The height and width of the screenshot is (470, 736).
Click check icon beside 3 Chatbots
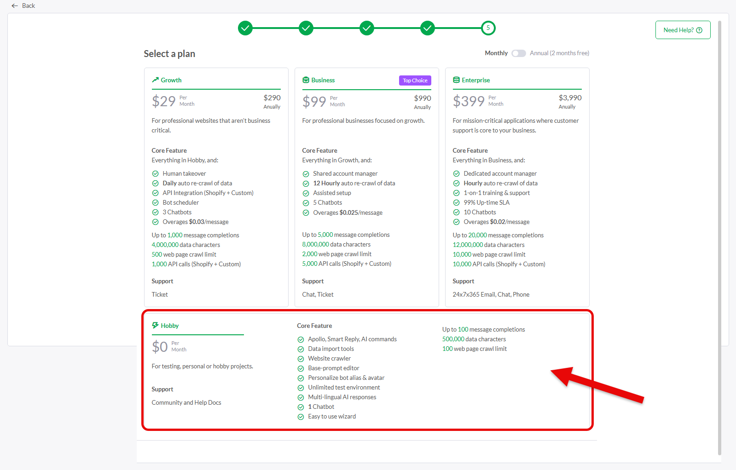point(156,212)
